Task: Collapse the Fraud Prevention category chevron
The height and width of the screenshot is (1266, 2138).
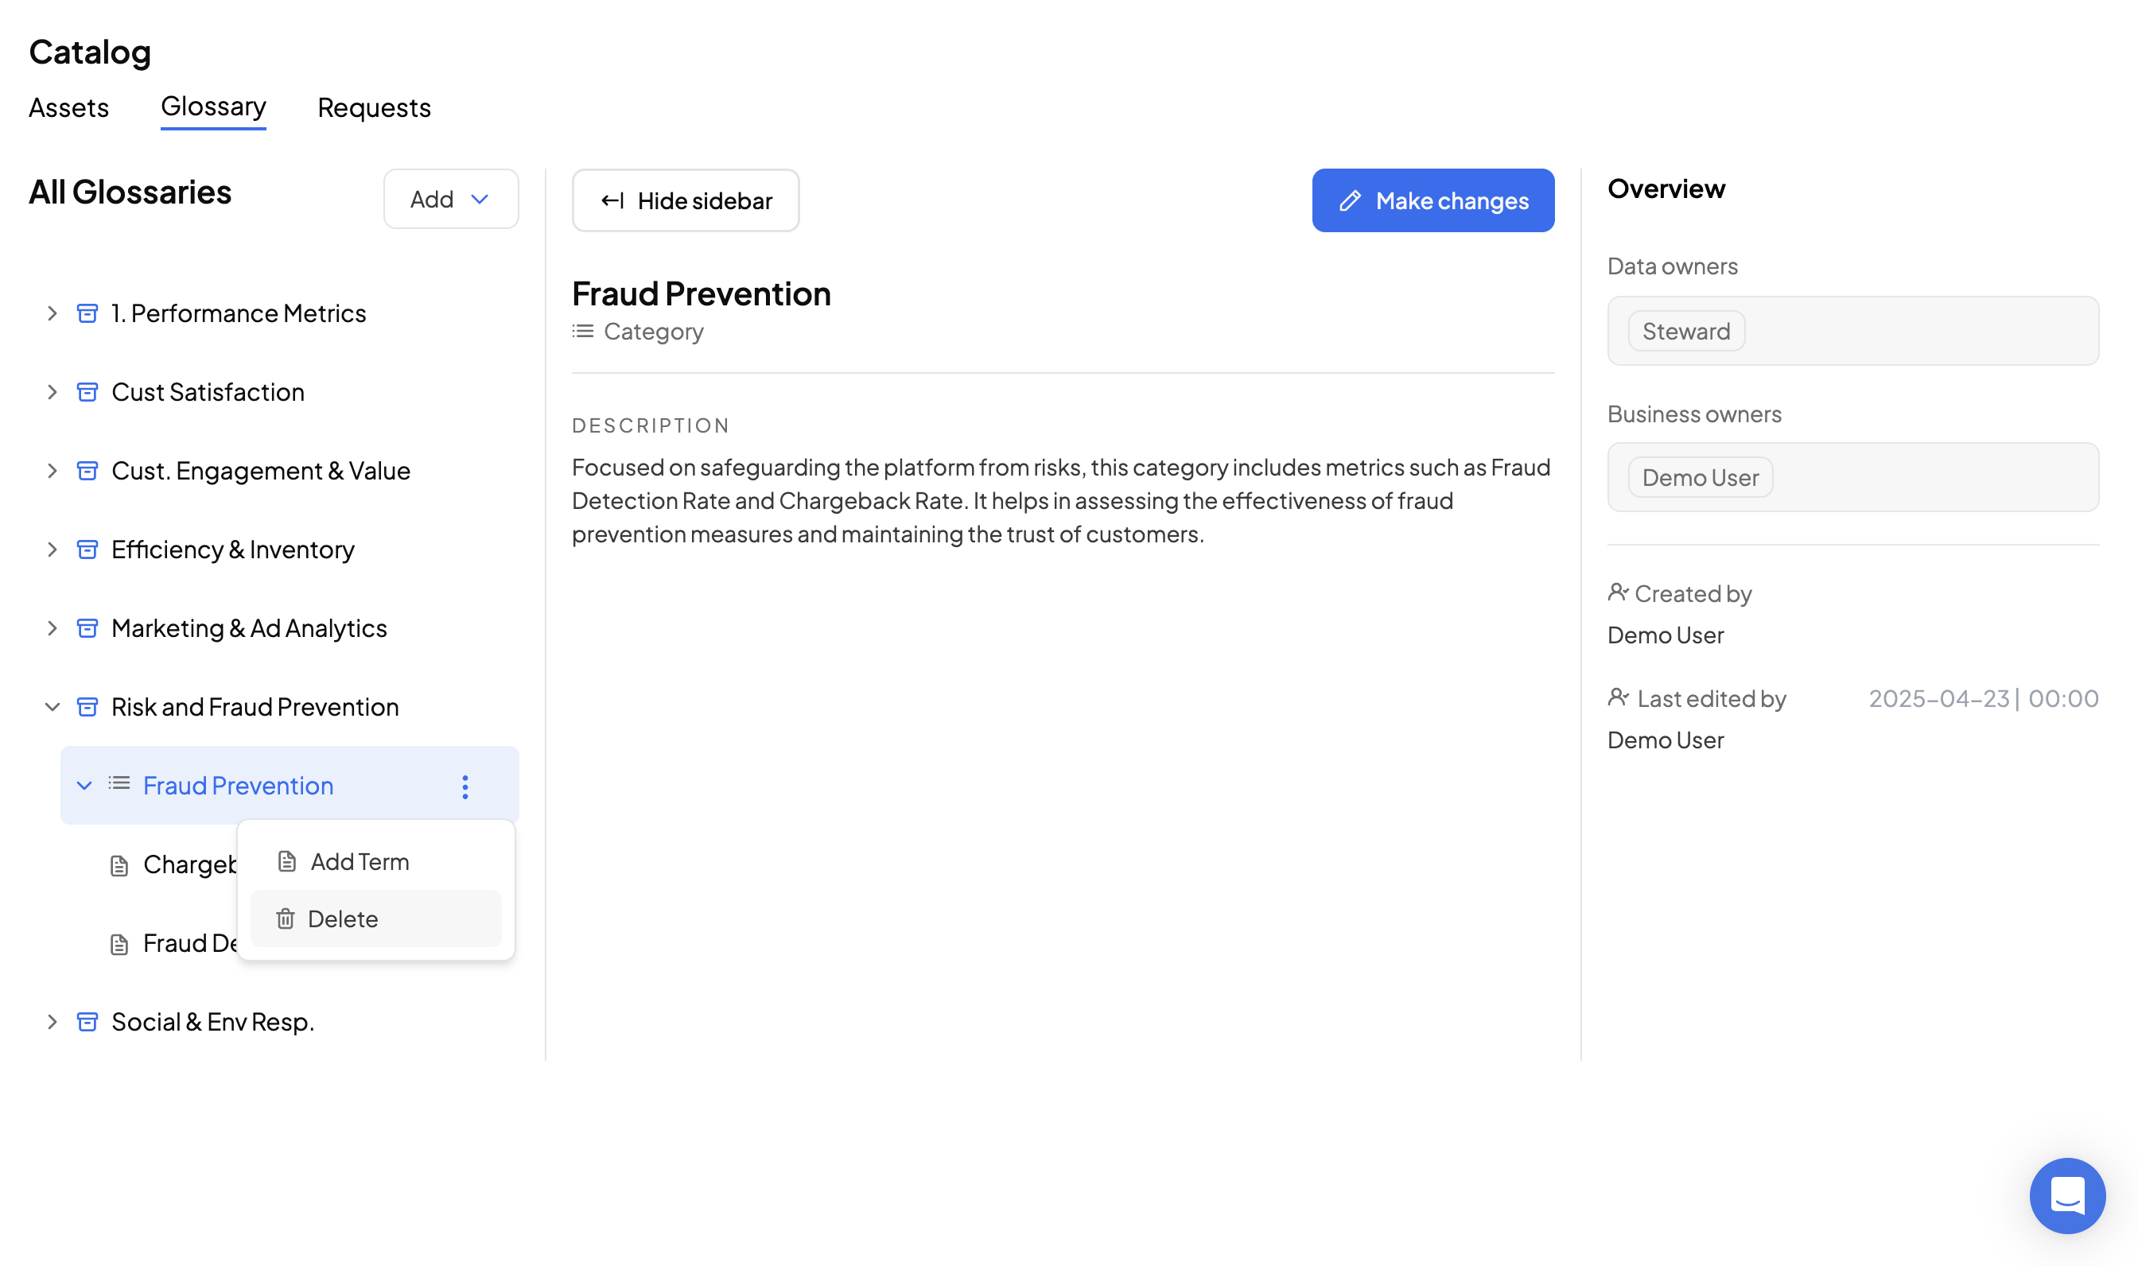Action: pos(84,785)
